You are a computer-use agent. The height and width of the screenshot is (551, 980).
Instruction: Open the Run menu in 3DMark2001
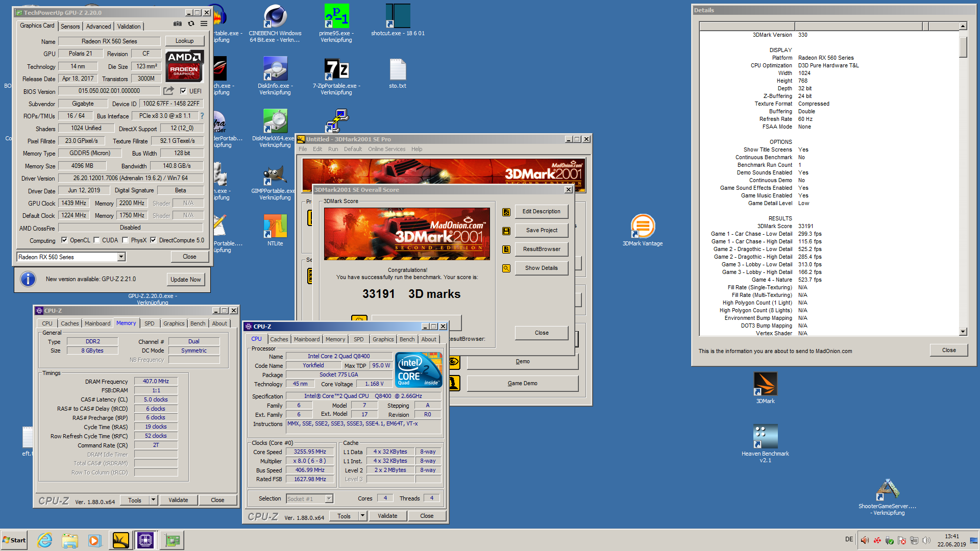[x=333, y=149]
